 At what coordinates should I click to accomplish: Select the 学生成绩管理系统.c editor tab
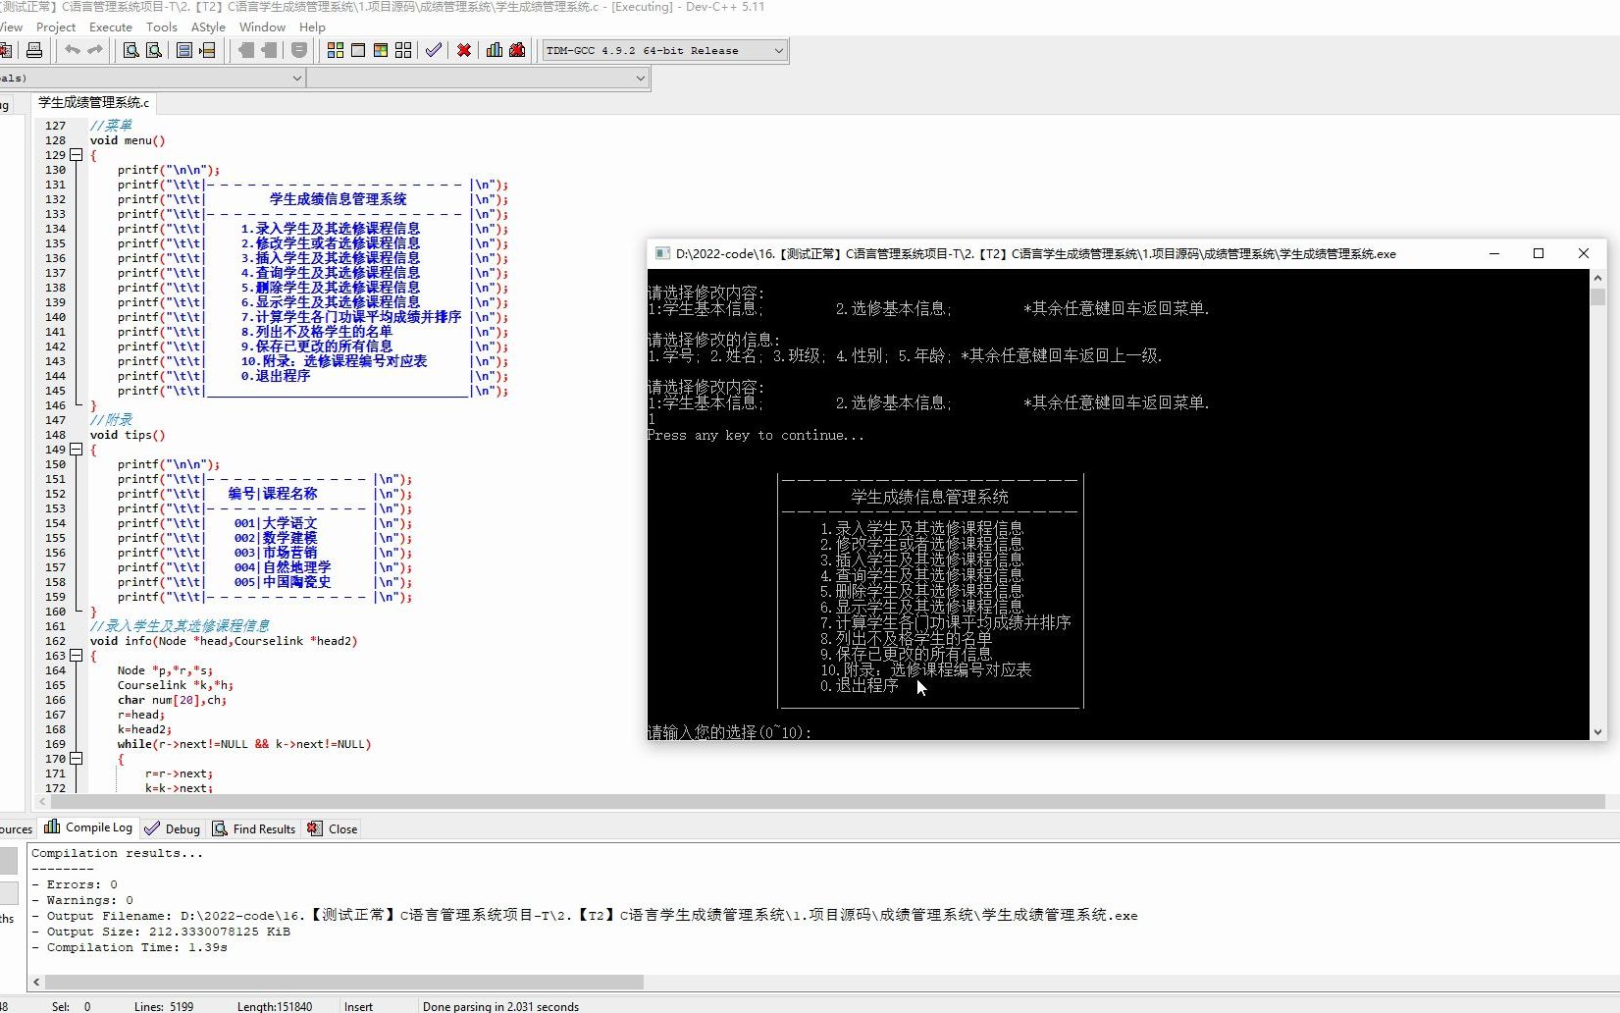[93, 102]
